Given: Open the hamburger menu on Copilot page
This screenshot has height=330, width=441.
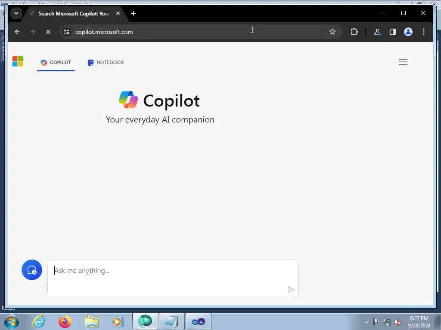Looking at the screenshot, I should (403, 62).
